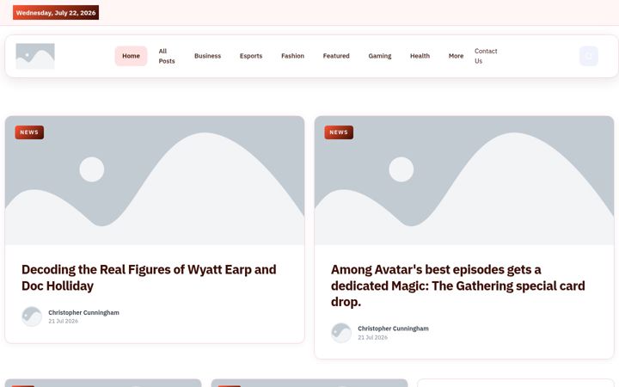
Task: Open the Gaming category
Action: point(380,56)
